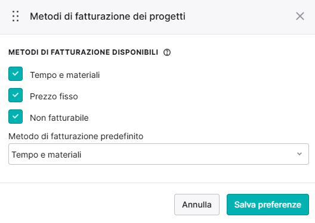Click the Tempo e materiali checkbox label
The width and height of the screenshot is (315, 223).
(x=64, y=75)
